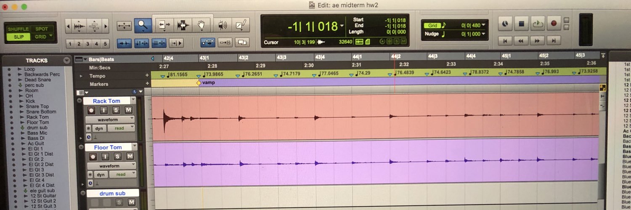Mute the Rack Tom track
The width and height of the screenshot is (631, 210).
pos(129,110)
